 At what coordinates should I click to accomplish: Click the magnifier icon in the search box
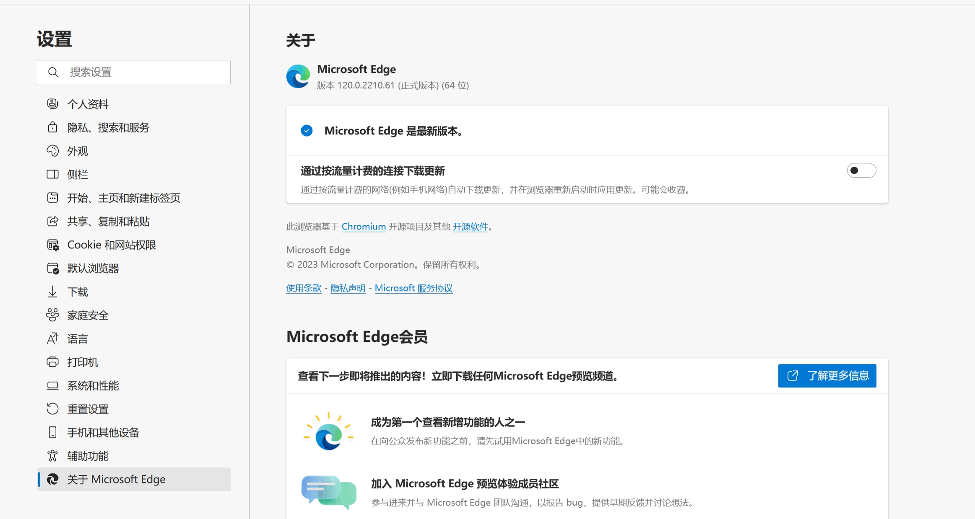tap(53, 72)
